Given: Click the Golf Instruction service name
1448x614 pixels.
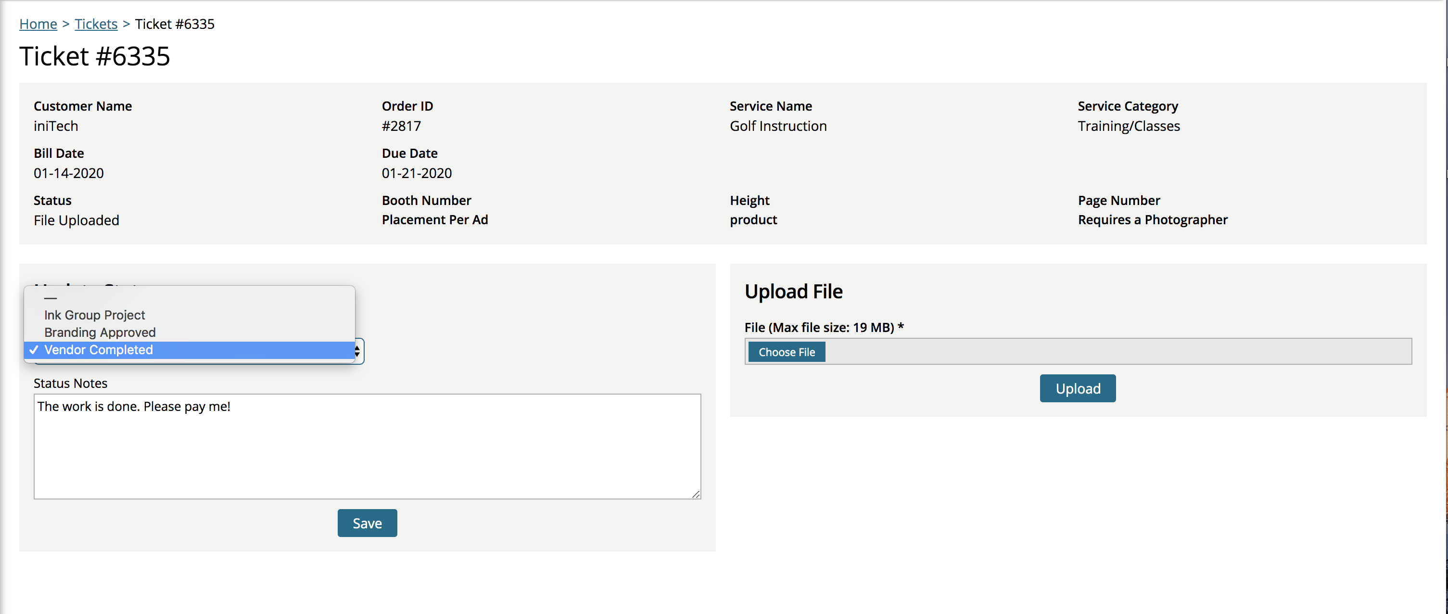Looking at the screenshot, I should (x=778, y=126).
